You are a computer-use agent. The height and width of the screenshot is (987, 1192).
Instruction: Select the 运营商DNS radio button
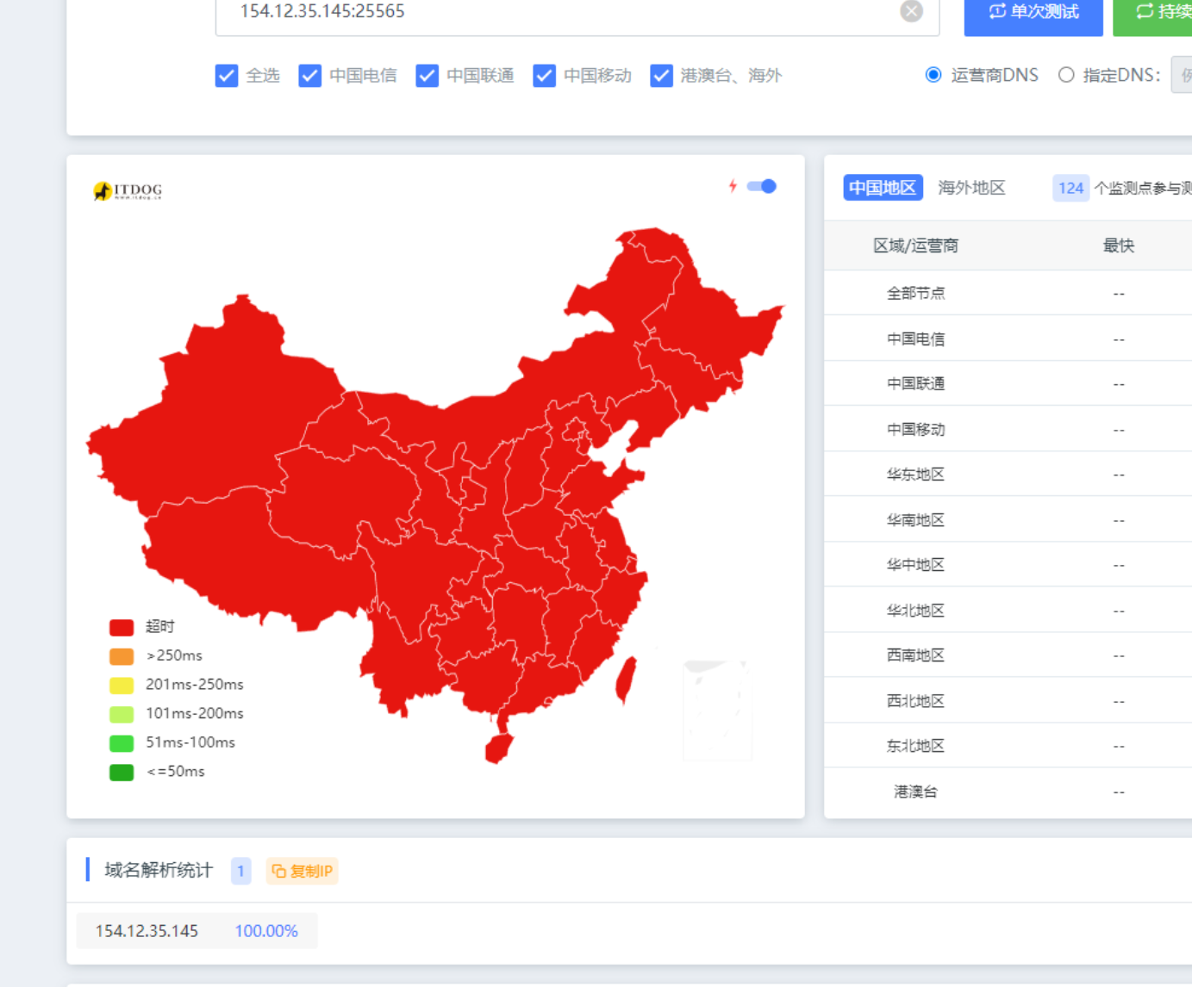[x=933, y=75]
